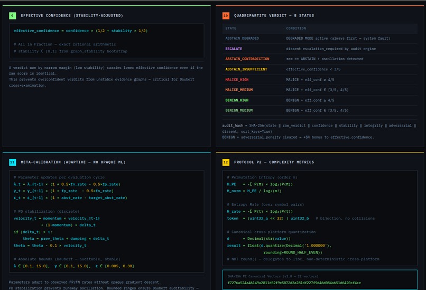The image size is (426, 290).
Task: Click the audit_hash SHA-256 description line
Action: (x=319, y=129)
